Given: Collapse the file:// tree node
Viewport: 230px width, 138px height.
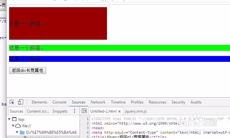Looking at the screenshot, I should point(13,126).
